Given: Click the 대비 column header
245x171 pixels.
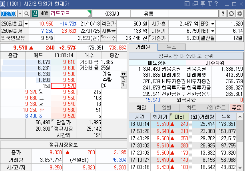Looking at the screenshot, I should pos(179,117).
